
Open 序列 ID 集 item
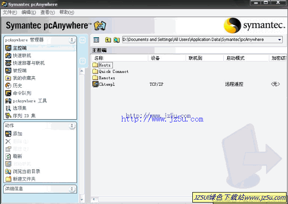coord(21,116)
